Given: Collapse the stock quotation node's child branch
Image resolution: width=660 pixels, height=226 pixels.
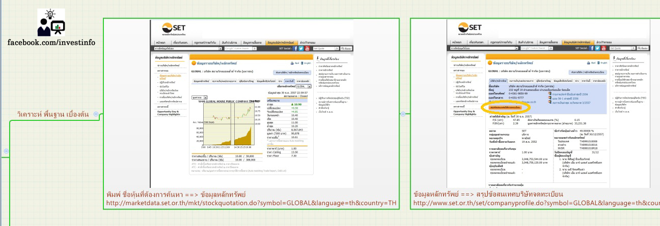Looking at the screenshot, I should pyautogui.click(x=403, y=114).
